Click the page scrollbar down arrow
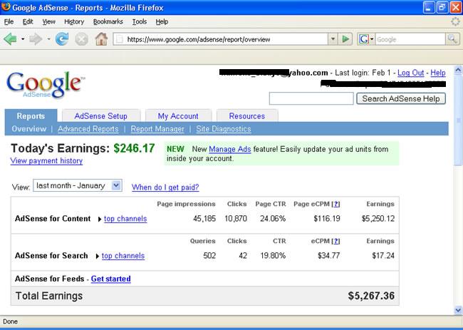Image resolution: width=463 pixels, height=330 pixels. coord(458,310)
